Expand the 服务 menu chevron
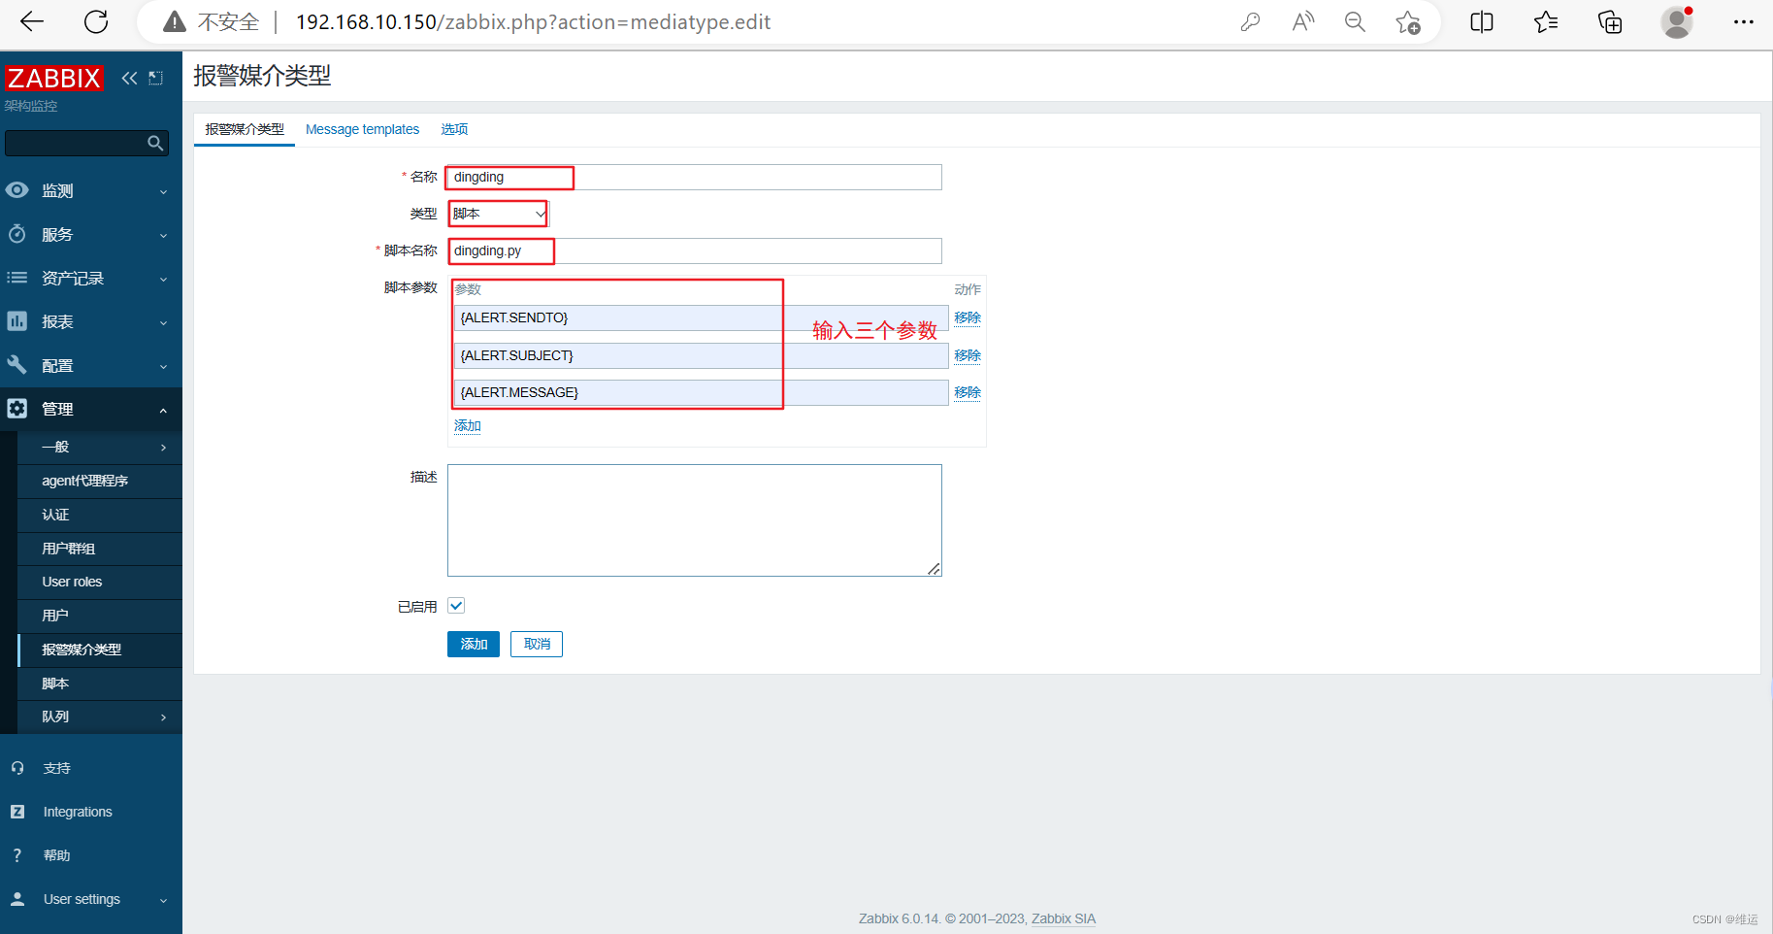 [163, 236]
